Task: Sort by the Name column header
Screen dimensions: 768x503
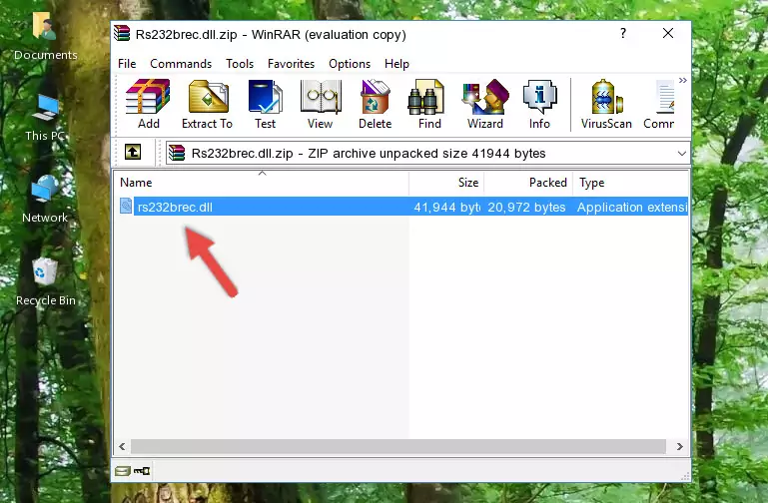Action: [262, 183]
